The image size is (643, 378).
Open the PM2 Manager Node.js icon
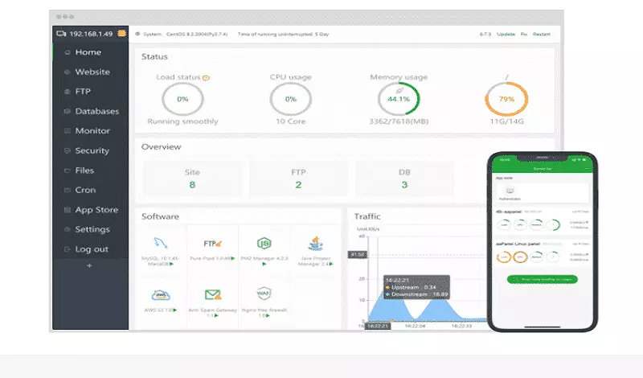tap(264, 244)
